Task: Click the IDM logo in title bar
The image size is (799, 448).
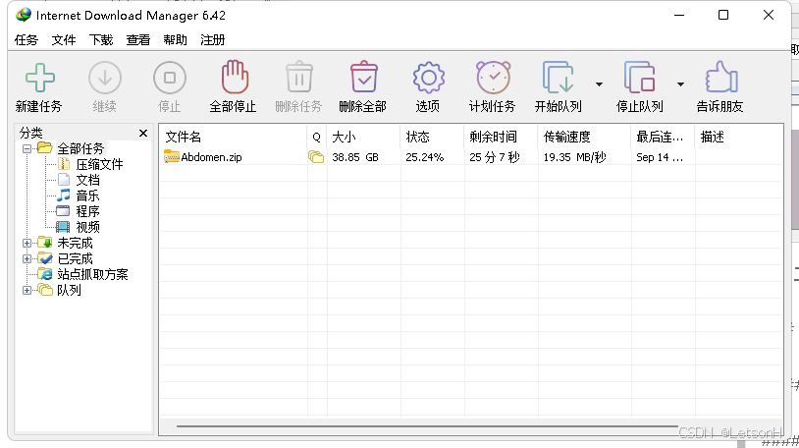Action: point(23,15)
